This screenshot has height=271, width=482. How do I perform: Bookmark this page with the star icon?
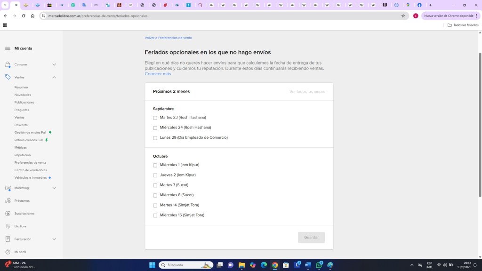403,16
